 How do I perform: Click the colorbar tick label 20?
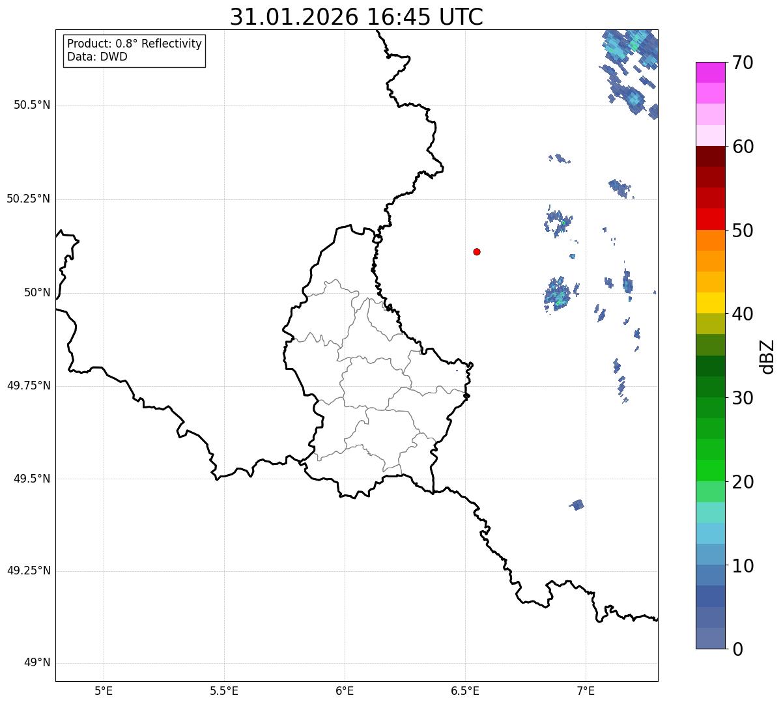tap(743, 482)
